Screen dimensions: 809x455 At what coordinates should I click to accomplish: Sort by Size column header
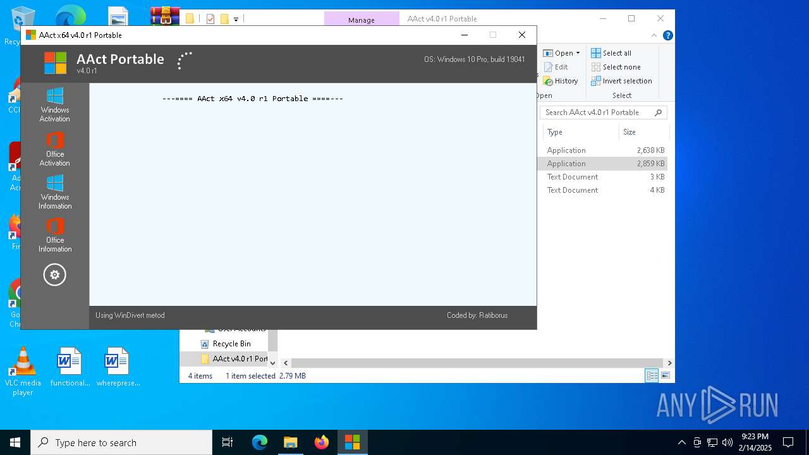[643, 132]
